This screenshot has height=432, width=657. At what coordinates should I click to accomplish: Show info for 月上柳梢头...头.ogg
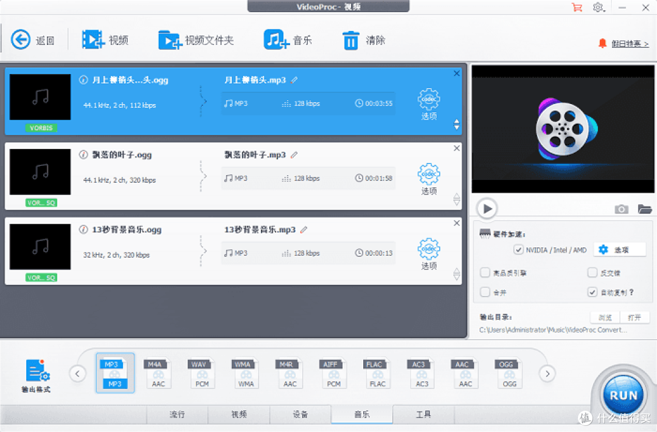[x=83, y=80]
